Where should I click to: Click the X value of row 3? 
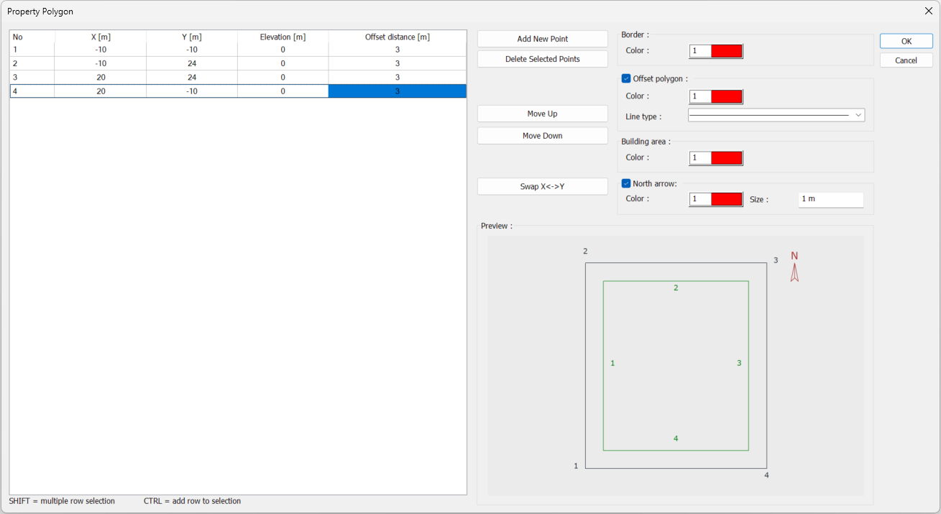pyautogui.click(x=101, y=77)
